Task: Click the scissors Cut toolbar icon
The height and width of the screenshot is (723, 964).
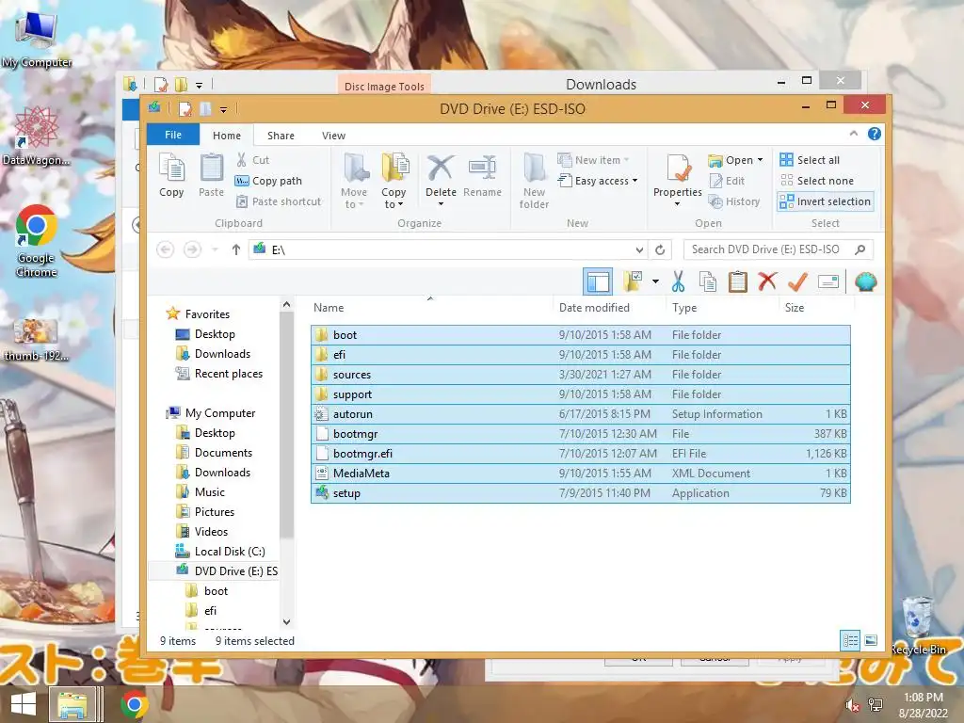Action: (678, 281)
